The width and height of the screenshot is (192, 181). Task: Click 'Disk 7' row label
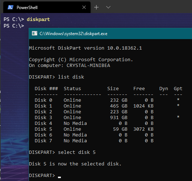(43, 140)
